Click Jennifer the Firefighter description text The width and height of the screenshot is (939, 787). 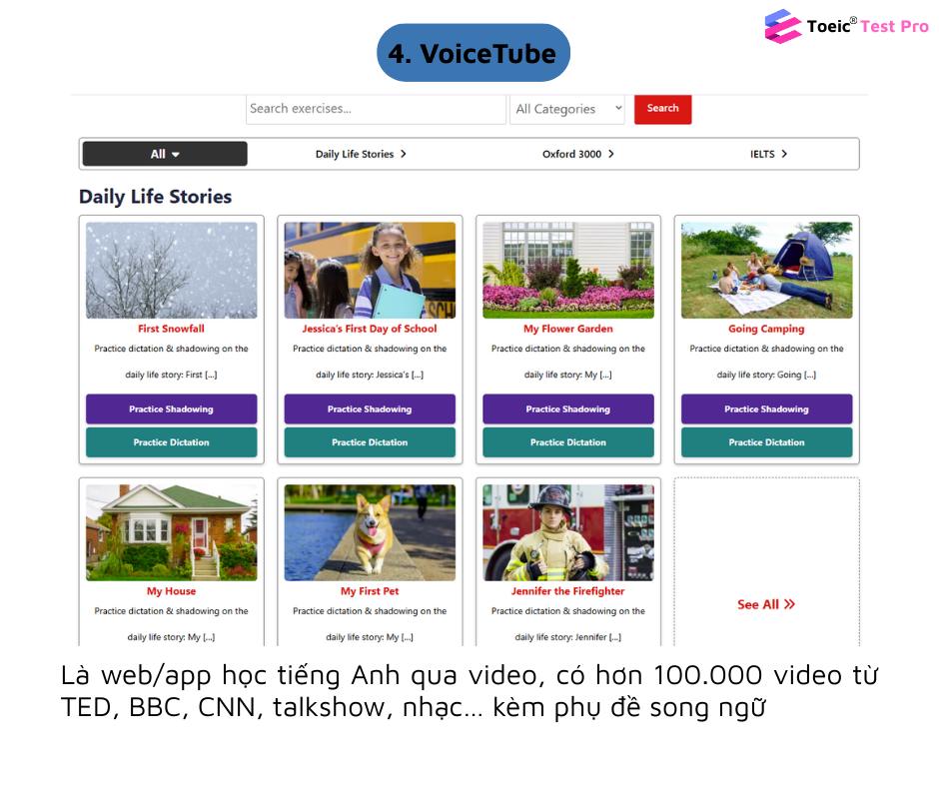pos(568,624)
